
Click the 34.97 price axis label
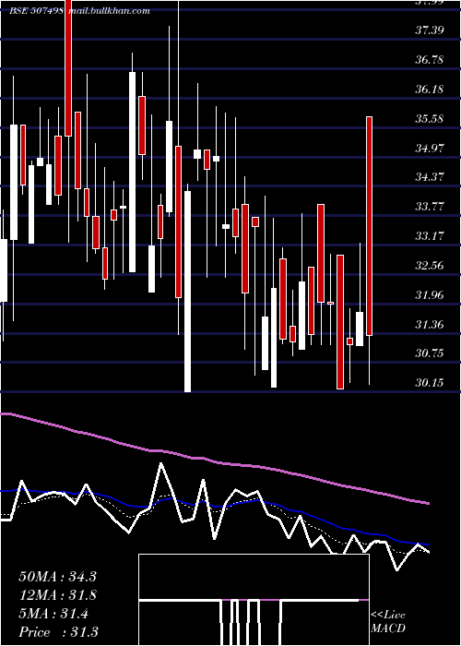pos(429,148)
